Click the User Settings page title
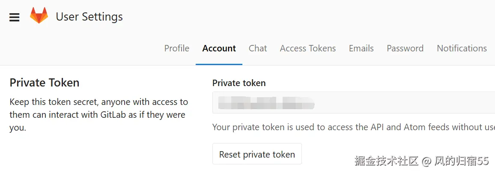This screenshot has height=173, width=495. click(89, 17)
